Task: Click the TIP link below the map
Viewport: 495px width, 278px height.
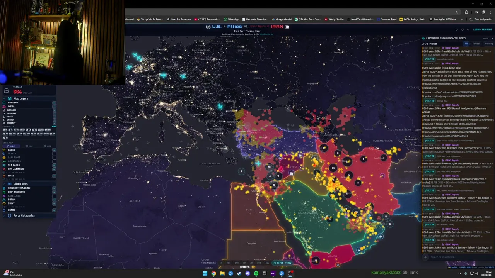Action: coord(253,267)
